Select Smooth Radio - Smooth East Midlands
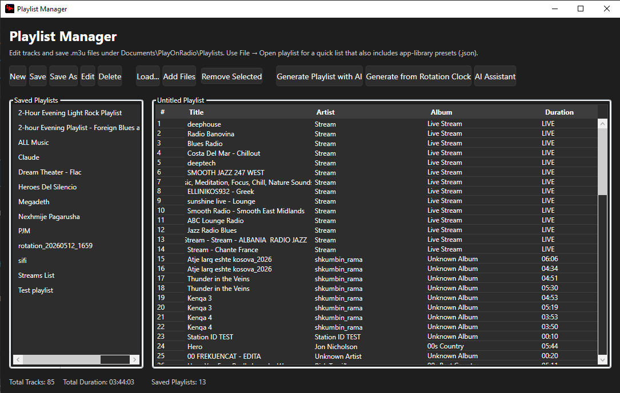620x393 pixels. pyautogui.click(x=377, y=210)
